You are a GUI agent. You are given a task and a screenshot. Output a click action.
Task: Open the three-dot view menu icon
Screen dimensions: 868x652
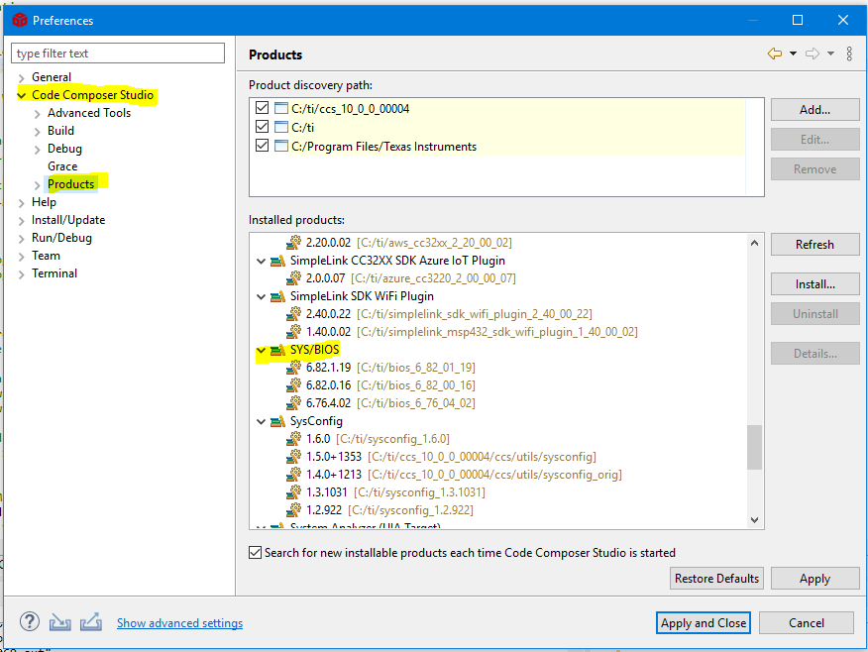[x=849, y=54]
